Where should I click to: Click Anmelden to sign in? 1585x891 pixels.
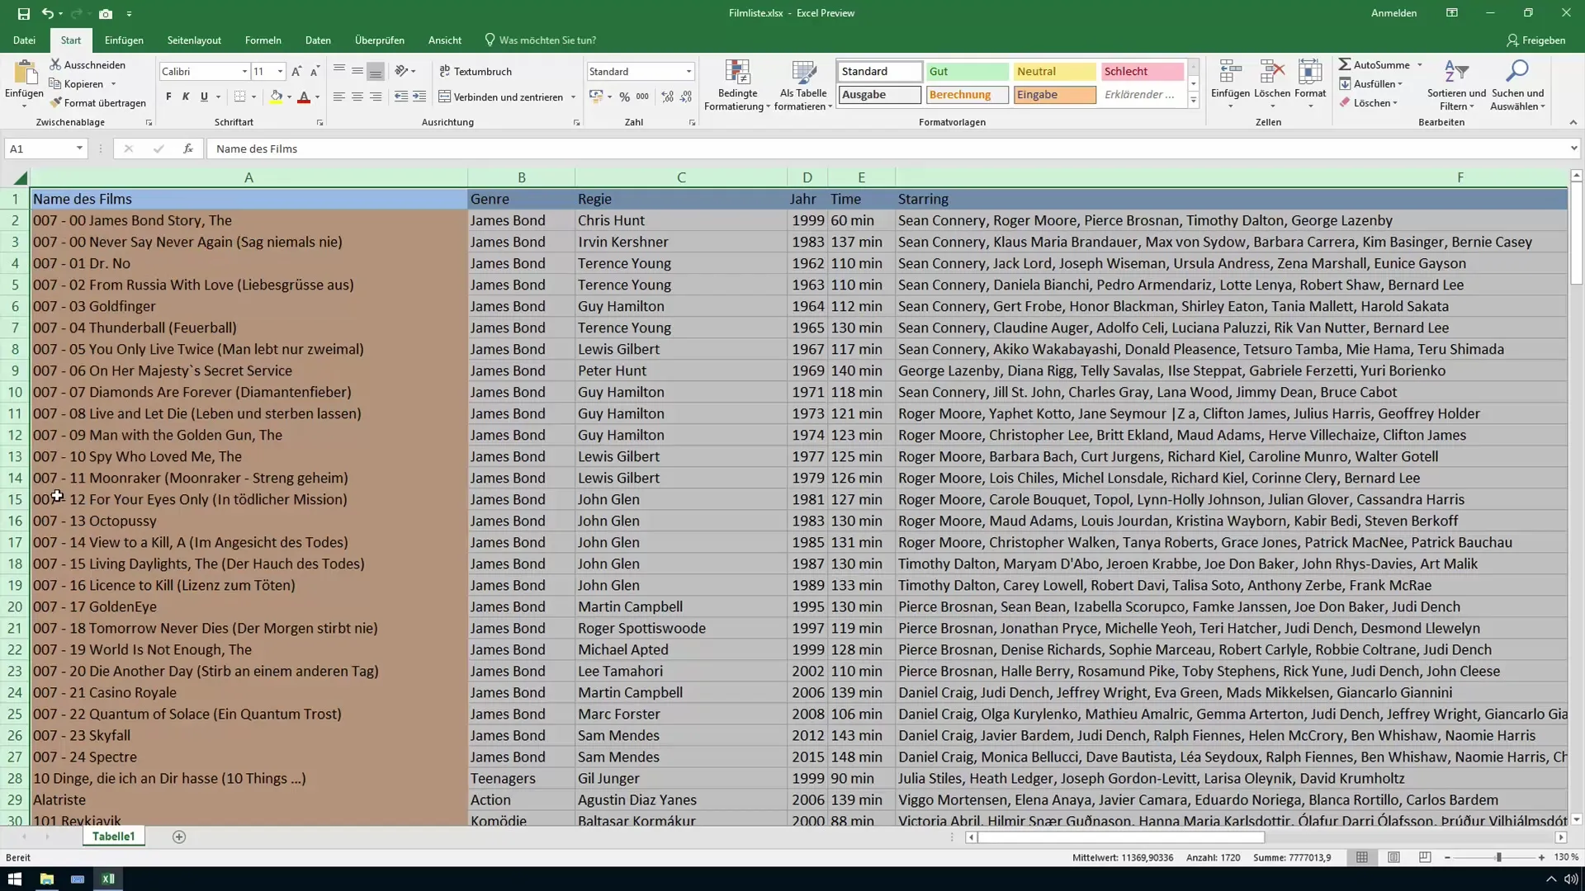(x=1393, y=13)
